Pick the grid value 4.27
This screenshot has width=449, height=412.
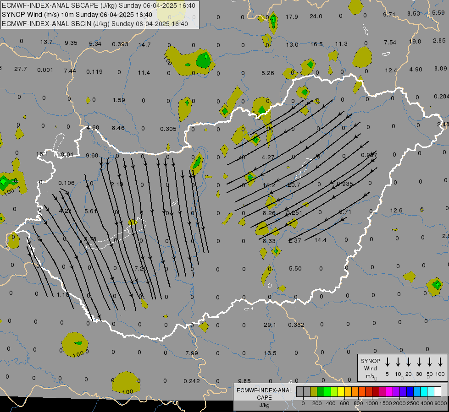coord(268,157)
